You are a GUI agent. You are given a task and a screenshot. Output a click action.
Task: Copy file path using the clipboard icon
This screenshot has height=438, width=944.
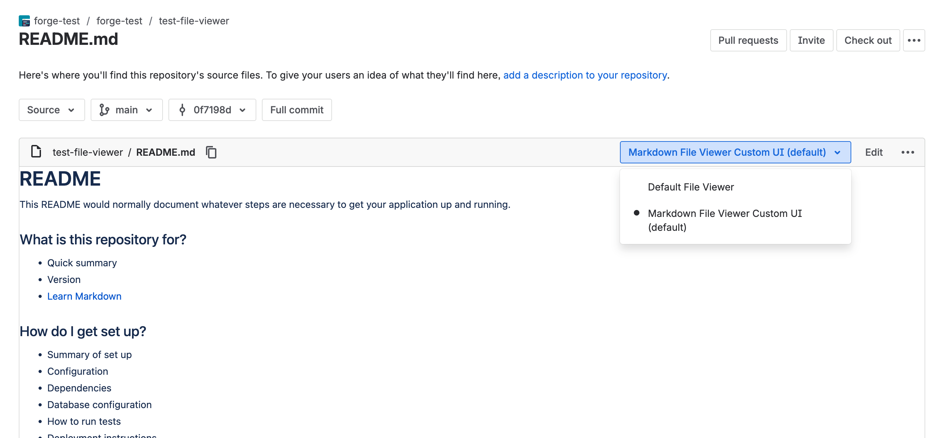tap(211, 152)
